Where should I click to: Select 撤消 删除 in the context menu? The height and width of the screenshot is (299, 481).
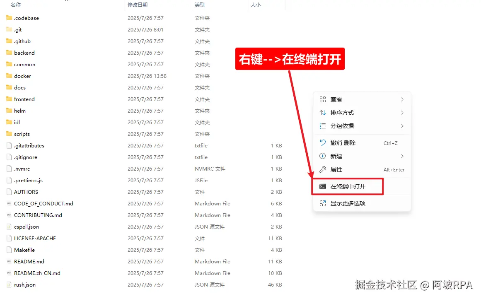[x=362, y=143]
